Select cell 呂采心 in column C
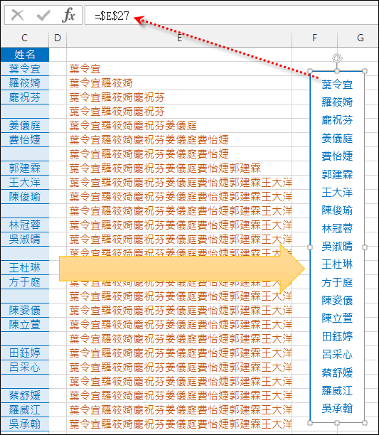This screenshot has height=435, width=379. (25, 367)
